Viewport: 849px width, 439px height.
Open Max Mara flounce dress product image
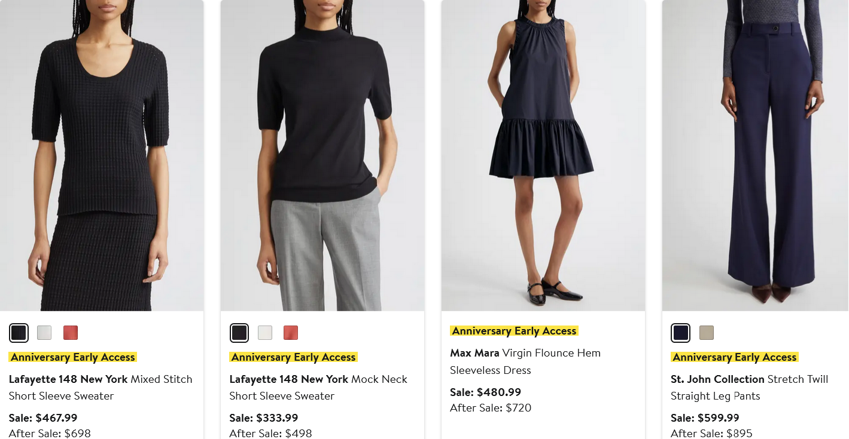tap(543, 155)
